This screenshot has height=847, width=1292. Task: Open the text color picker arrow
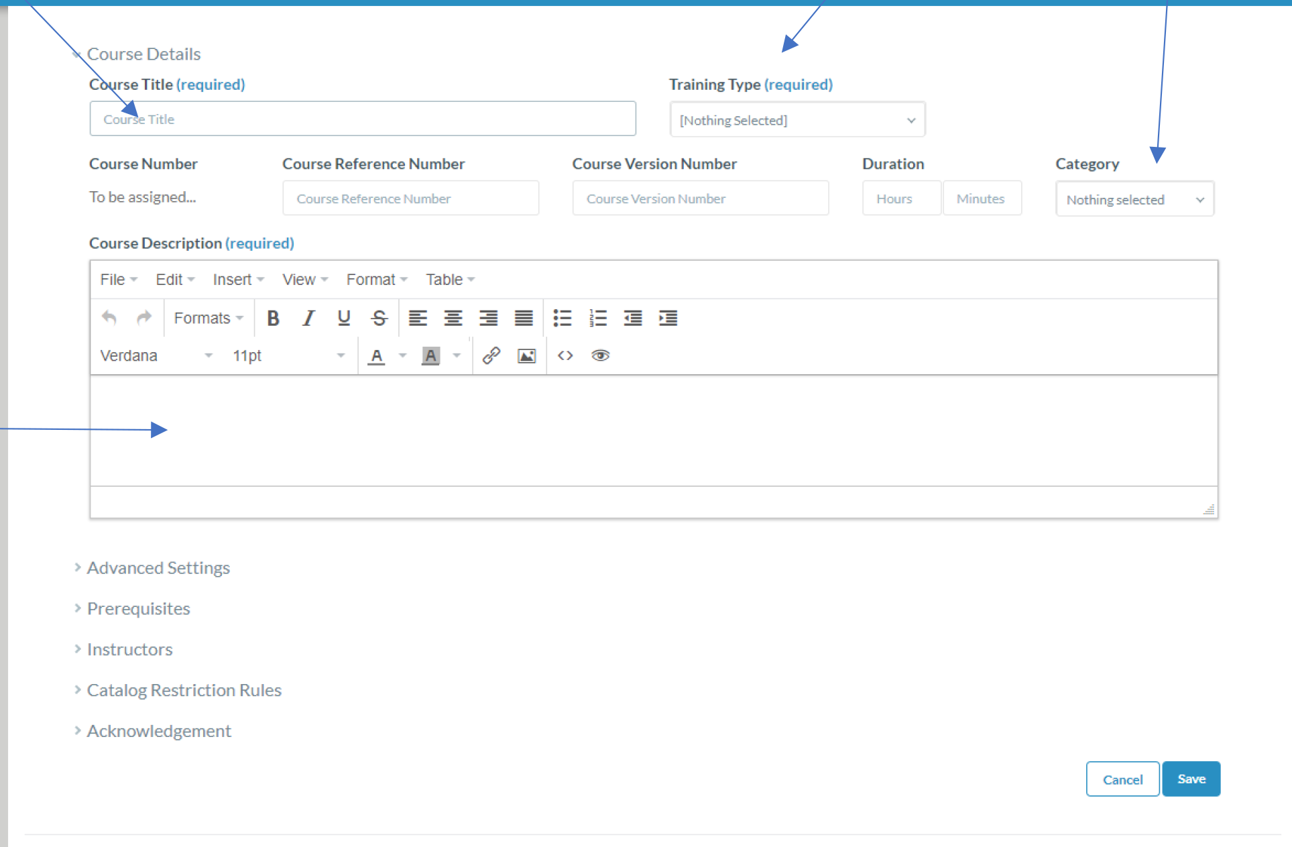(x=403, y=355)
